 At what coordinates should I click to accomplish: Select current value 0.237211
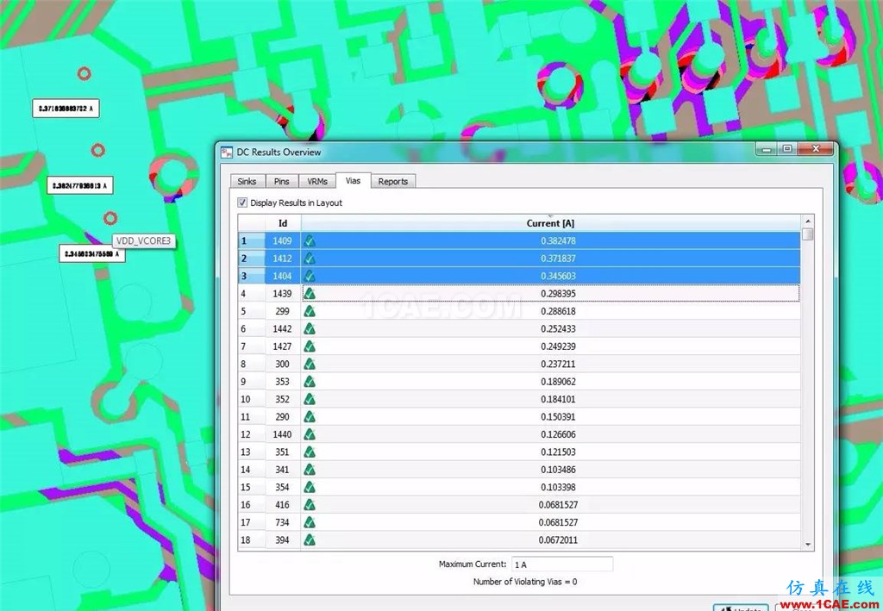[558, 364]
